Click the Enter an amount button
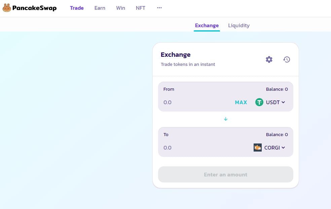This screenshot has height=209, width=331. (x=226, y=174)
